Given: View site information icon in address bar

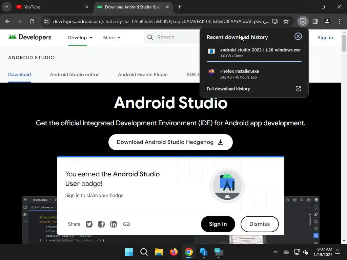Looking at the screenshot, I should [46, 21].
